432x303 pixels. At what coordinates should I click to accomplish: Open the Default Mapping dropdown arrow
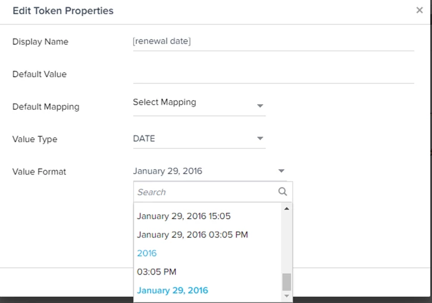point(260,106)
